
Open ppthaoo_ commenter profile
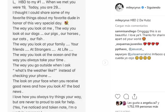click(x=121, y=49)
